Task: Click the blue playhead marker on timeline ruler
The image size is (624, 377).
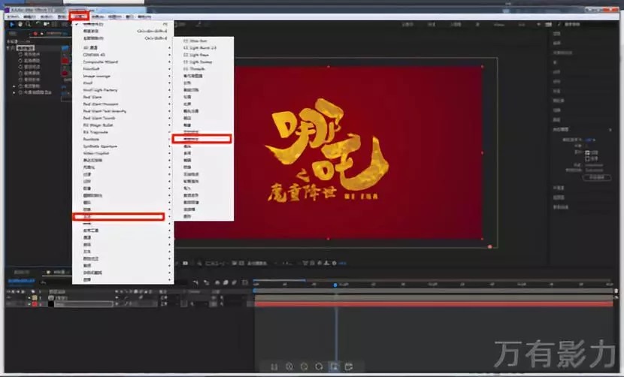Action: (x=335, y=285)
